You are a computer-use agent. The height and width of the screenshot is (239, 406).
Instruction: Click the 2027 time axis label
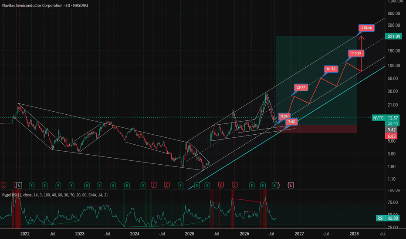(299, 234)
